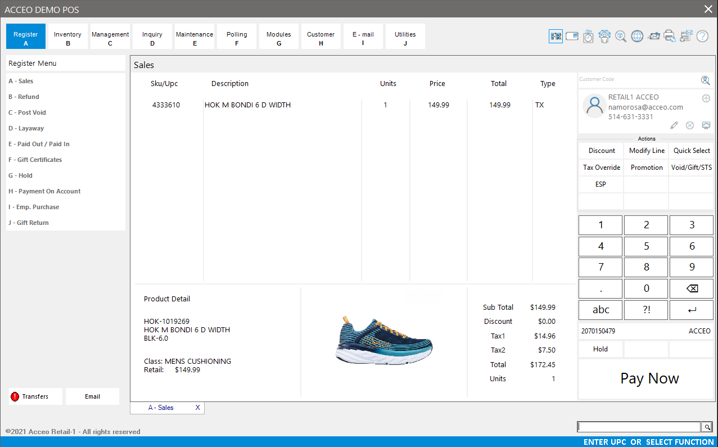Put the transaction on Hold
This screenshot has height=447, width=718.
pyautogui.click(x=600, y=349)
